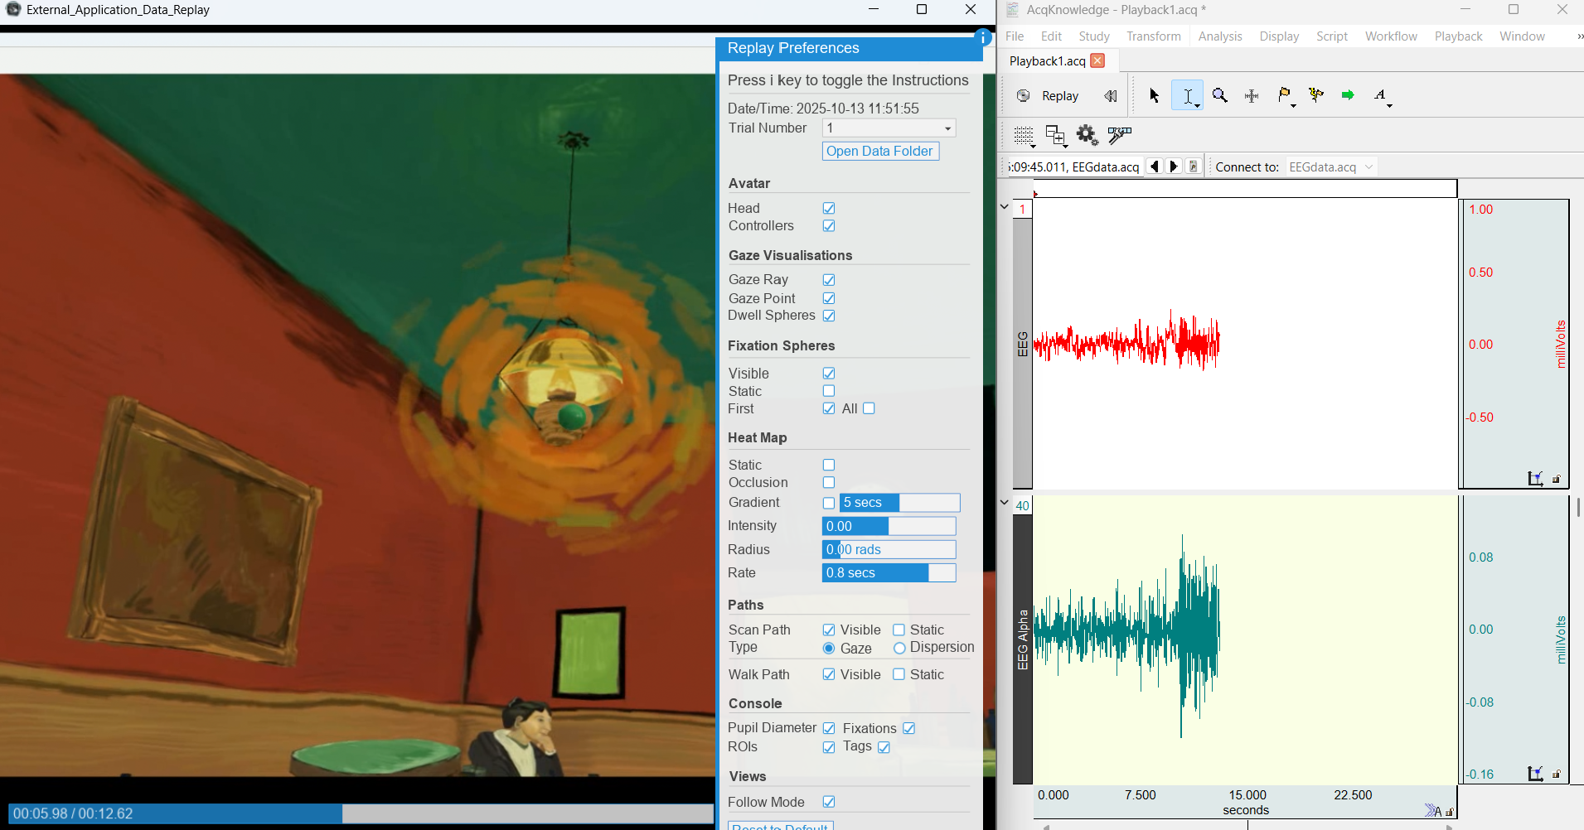Image resolution: width=1584 pixels, height=830 pixels.
Task: Open the Trial Number dropdown
Action: [x=947, y=128]
